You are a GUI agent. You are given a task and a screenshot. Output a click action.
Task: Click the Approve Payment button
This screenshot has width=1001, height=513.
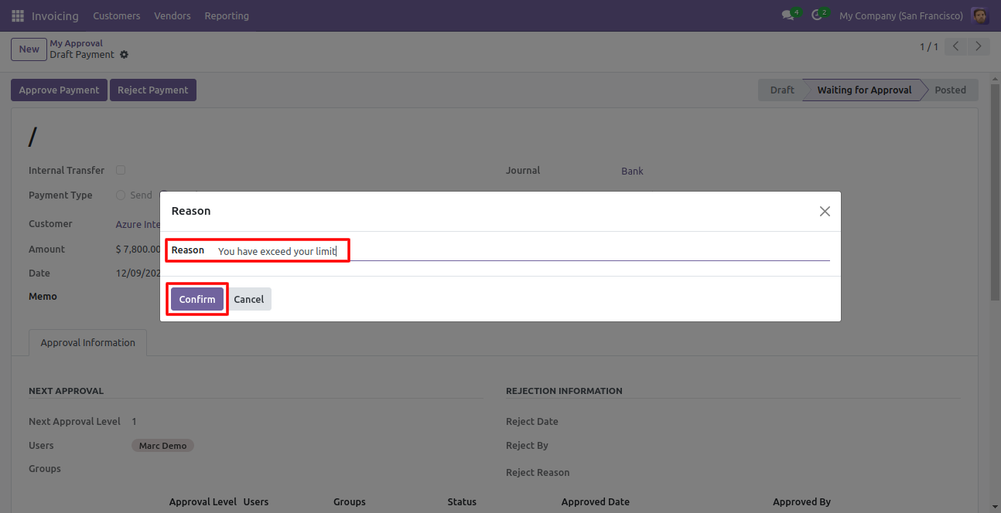(59, 90)
